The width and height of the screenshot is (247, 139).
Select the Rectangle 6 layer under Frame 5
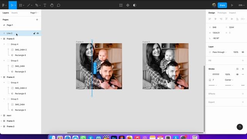coord(20,55)
